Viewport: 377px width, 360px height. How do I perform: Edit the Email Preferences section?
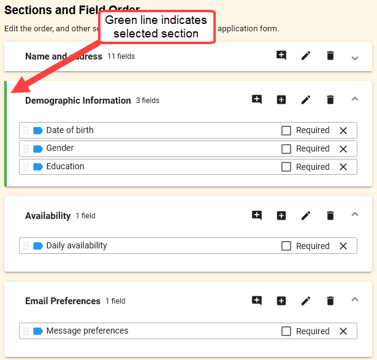tap(306, 301)
